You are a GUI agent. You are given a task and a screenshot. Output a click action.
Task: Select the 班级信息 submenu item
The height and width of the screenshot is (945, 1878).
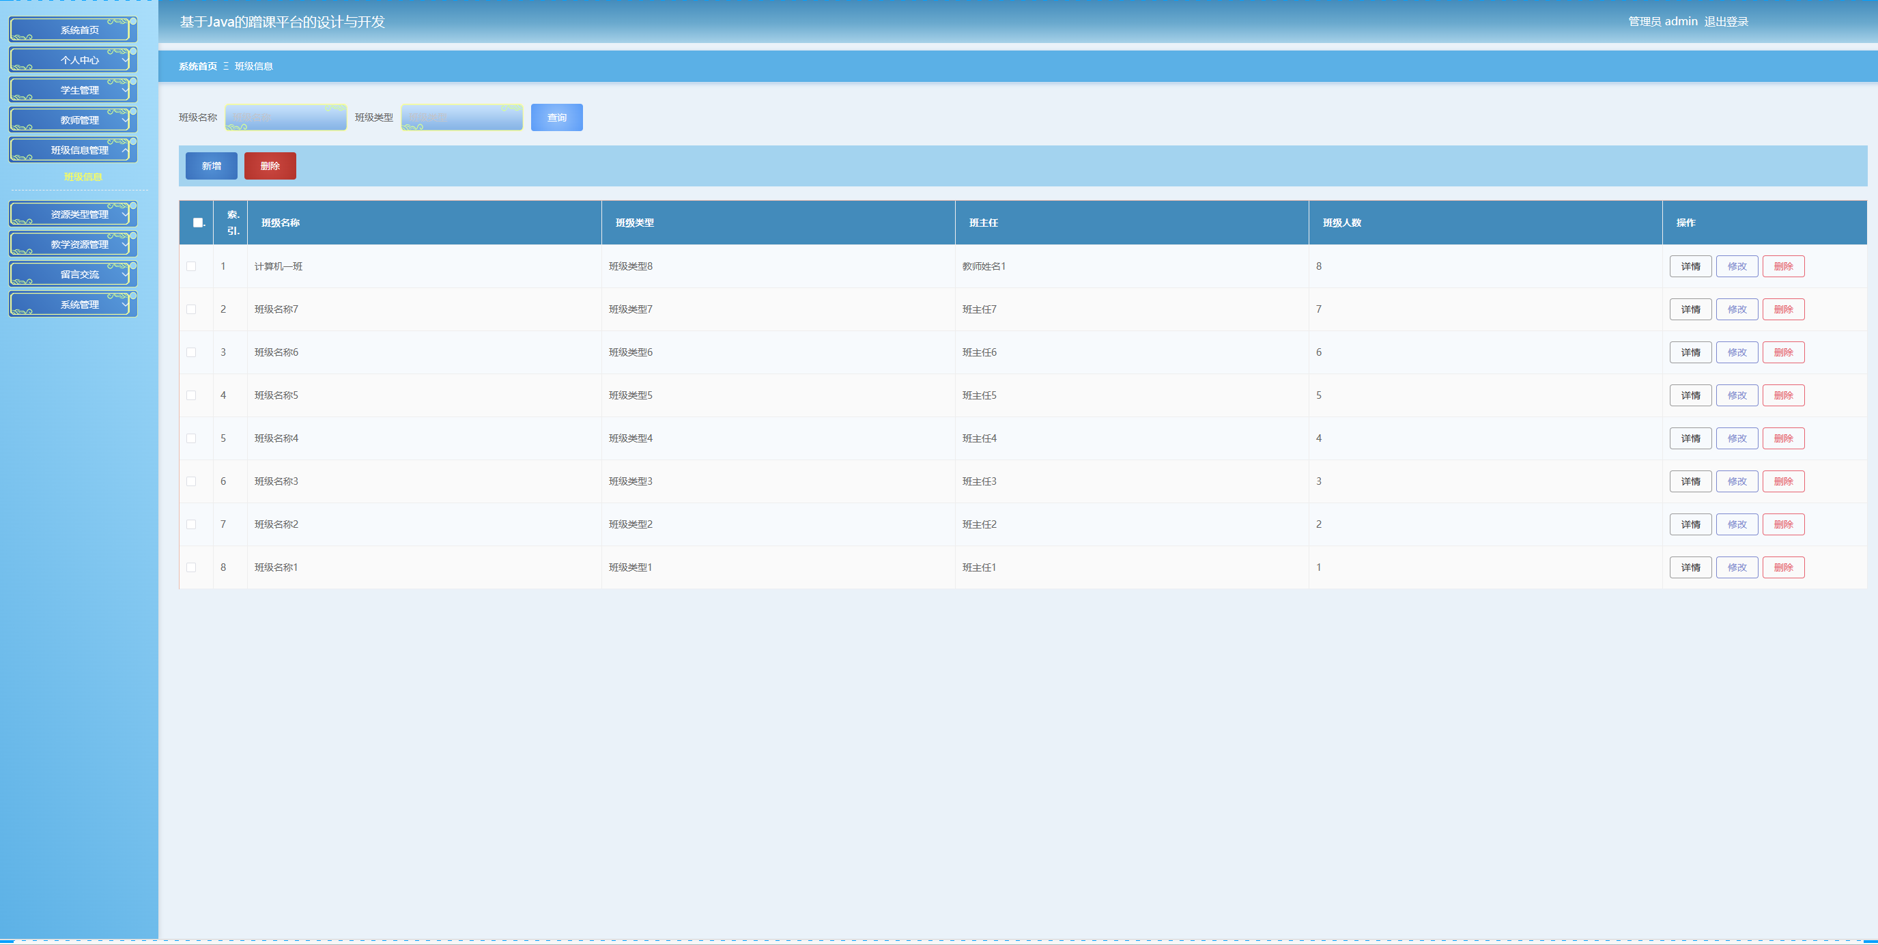tap(83, 176)
